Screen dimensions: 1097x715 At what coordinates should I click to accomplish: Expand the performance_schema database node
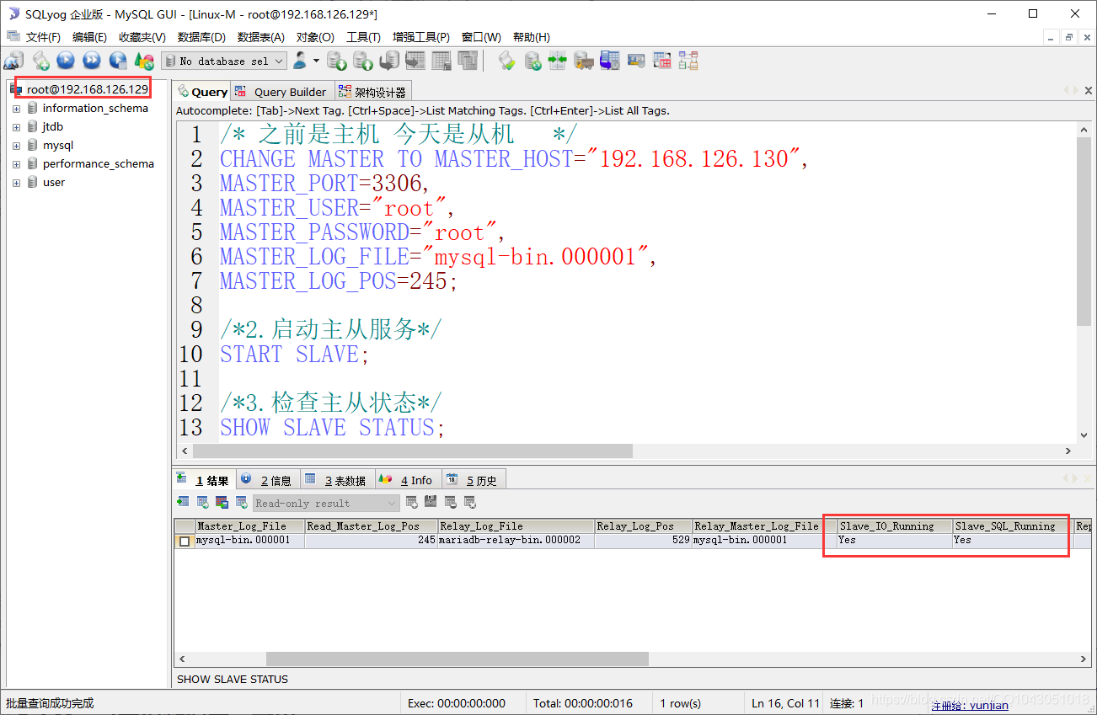point(16,164)
